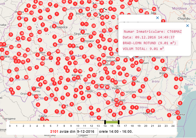The height and width of the screenshot is (138, 196).
Task: Click the green selected range on the time slider
Action: [112, 122]
